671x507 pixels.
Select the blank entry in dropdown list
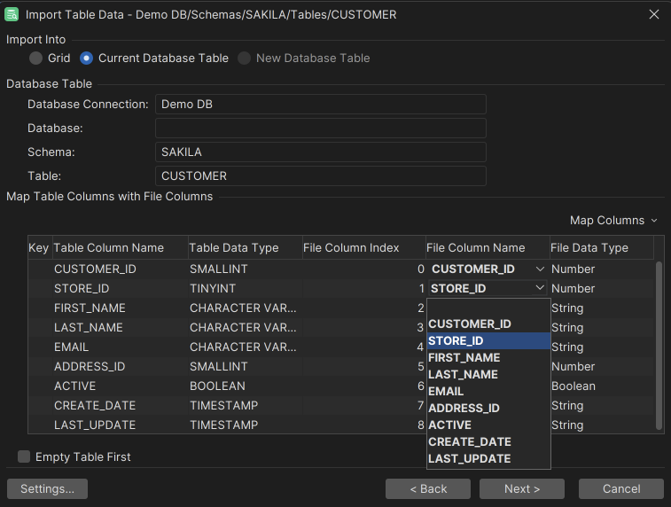[x=488, y=308]
